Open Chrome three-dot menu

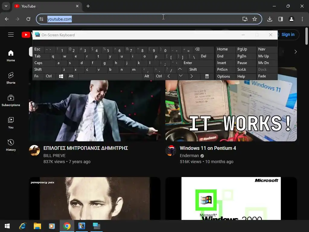302,19
